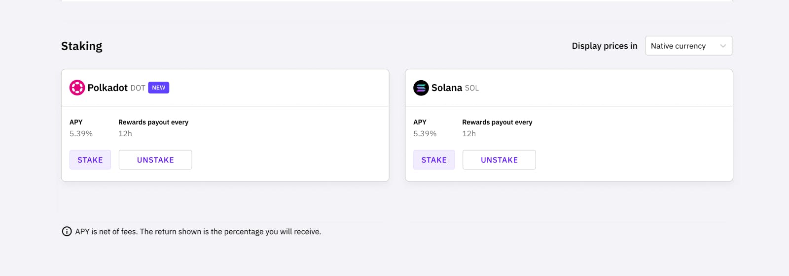The image size is (789, 276).
Task: Click the Polkadot logo icon
Action: [x=77, y=88]
